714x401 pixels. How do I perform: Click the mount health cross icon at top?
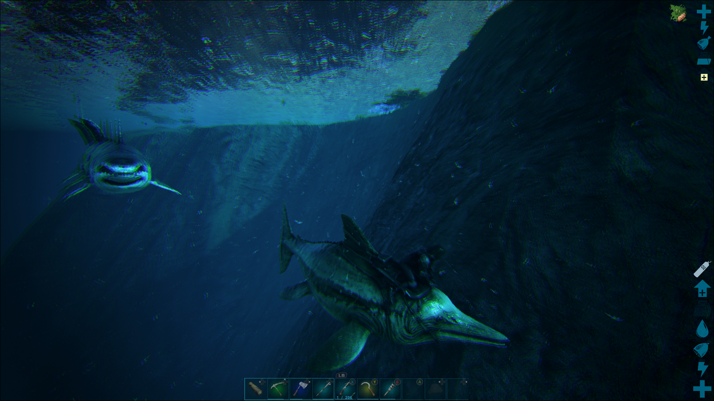[x=704, y=12]
